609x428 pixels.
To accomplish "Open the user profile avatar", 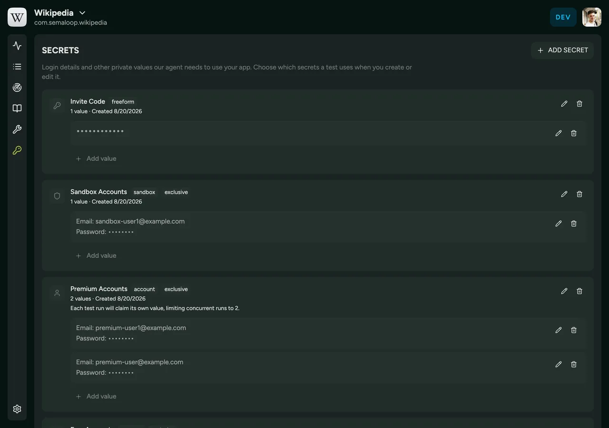I will tap(592, 17).
